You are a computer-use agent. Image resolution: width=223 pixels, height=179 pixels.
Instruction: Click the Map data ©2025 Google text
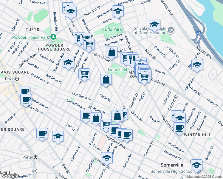point(204,177)
